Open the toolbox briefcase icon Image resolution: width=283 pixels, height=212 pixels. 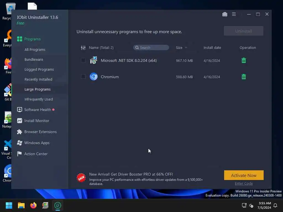[x=225, y=14]
